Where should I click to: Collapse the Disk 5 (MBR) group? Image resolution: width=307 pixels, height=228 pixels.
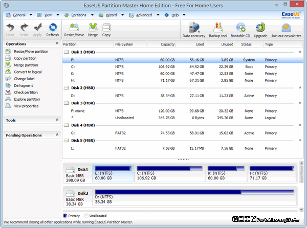tap(300, 140)
